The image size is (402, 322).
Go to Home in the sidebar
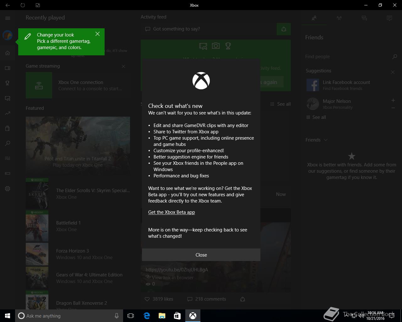[x=8, y=53]
